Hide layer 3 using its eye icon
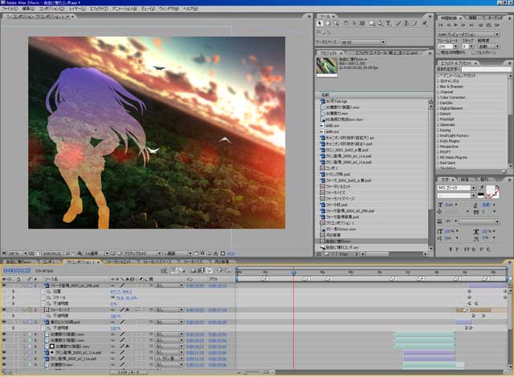Screen dimensions: 514x377 4,322
